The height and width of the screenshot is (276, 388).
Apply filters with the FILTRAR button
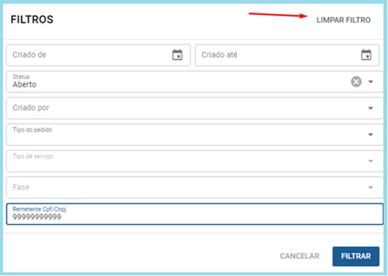point(356,256)
